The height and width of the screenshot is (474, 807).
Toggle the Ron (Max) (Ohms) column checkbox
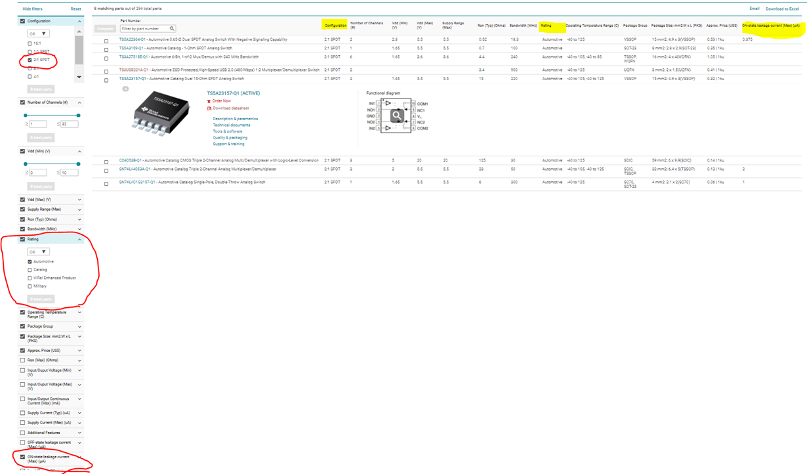coord(23,360)
